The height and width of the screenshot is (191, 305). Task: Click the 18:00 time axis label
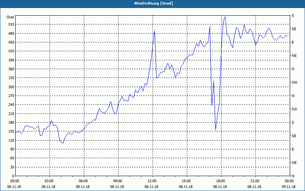coord(221,181)
